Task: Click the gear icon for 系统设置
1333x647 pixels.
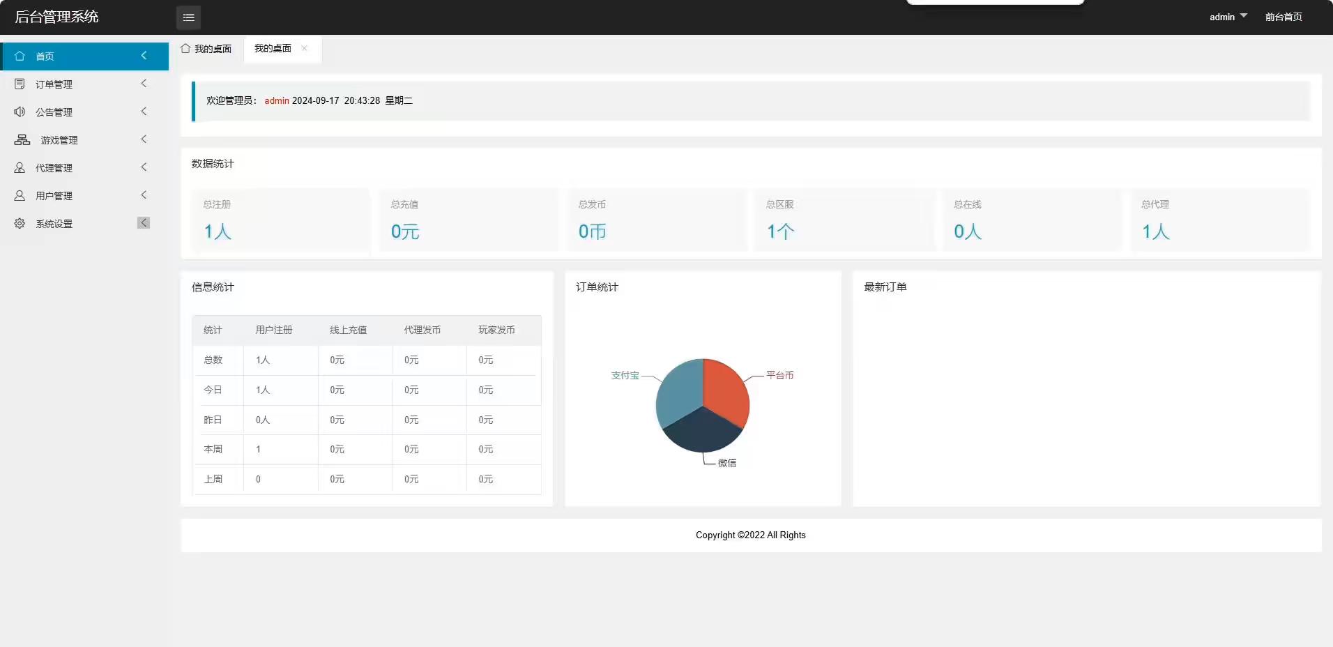Action: [x=20, y=223]
